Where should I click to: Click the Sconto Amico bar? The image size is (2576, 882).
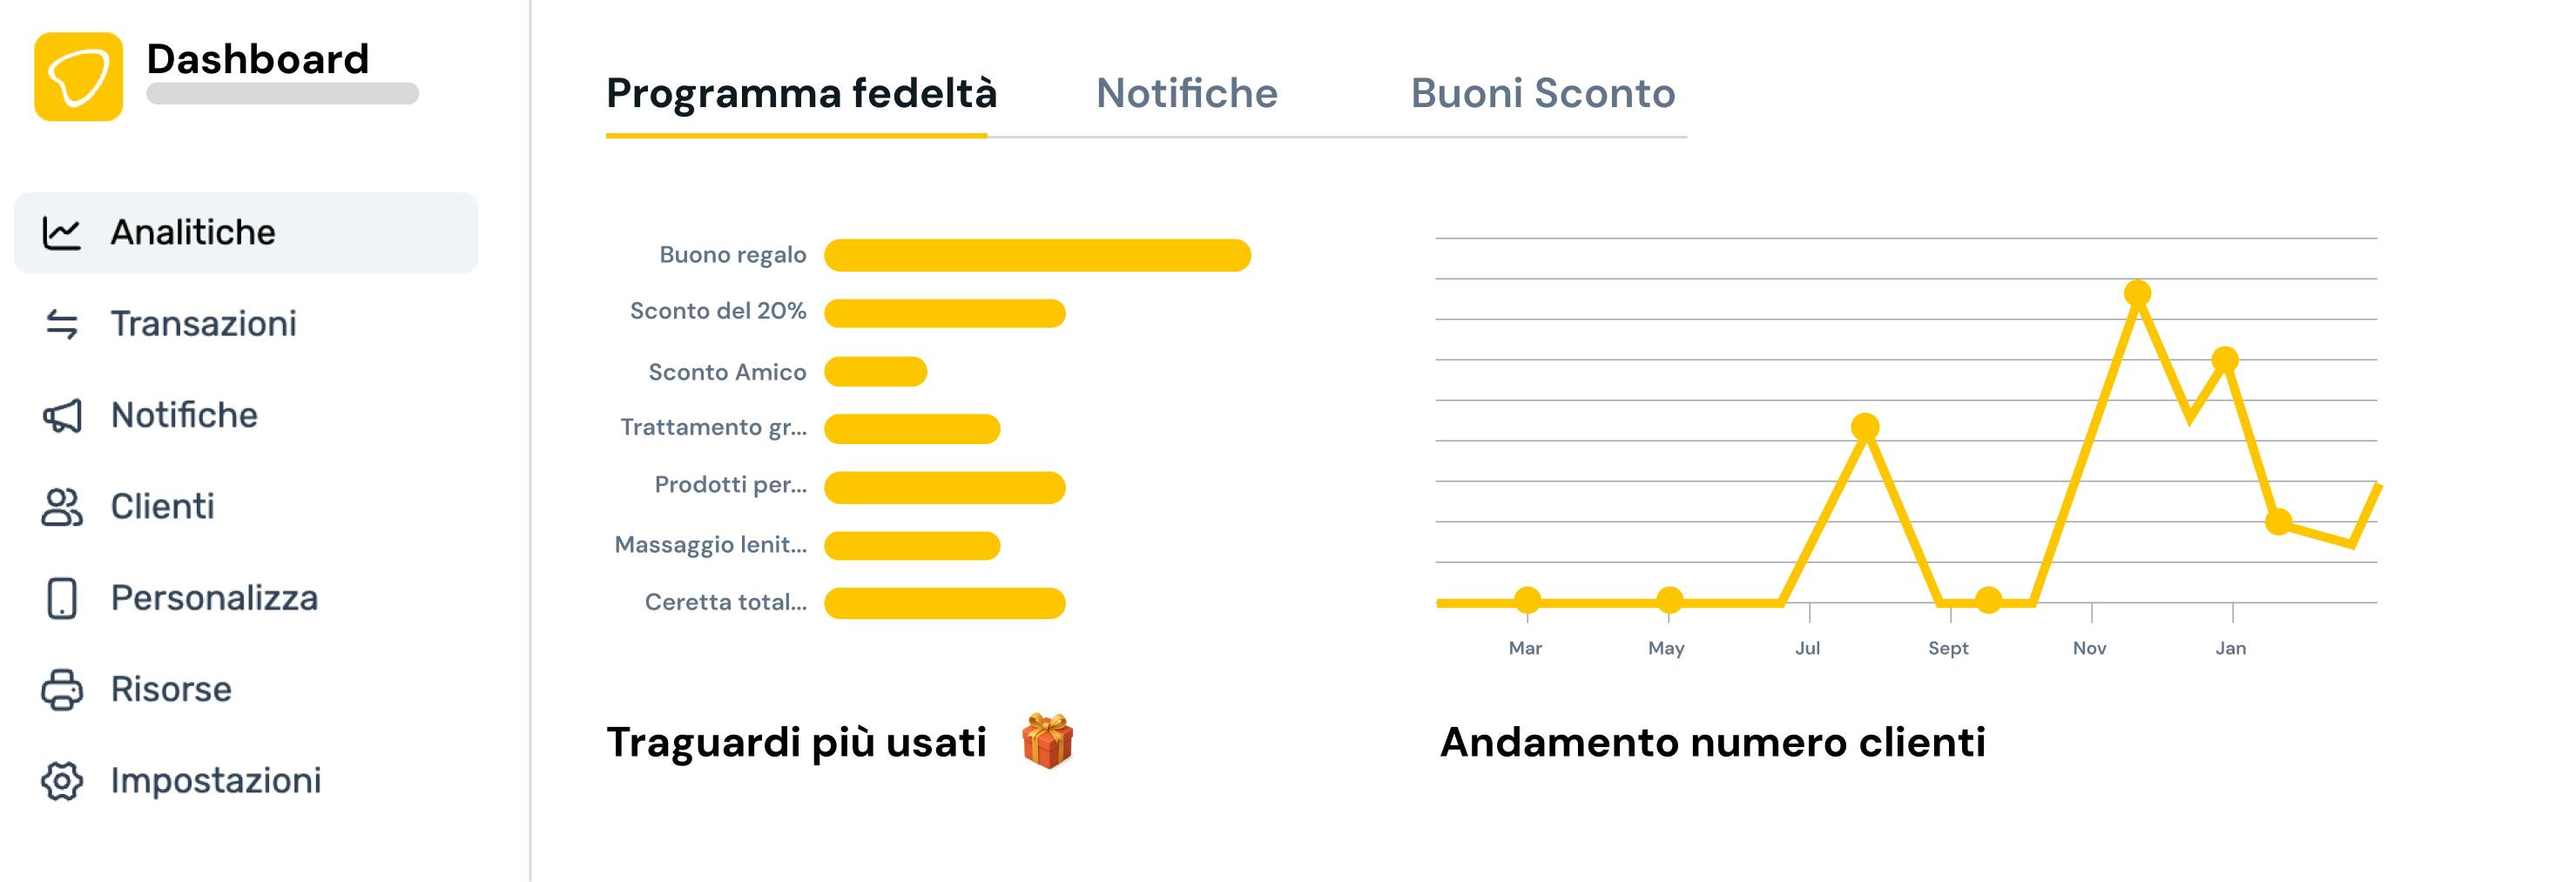875,372
